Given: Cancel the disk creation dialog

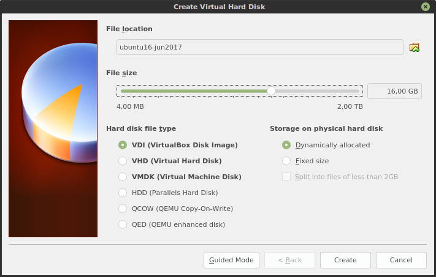Looking at the screenshot, I should pos(401,260).
